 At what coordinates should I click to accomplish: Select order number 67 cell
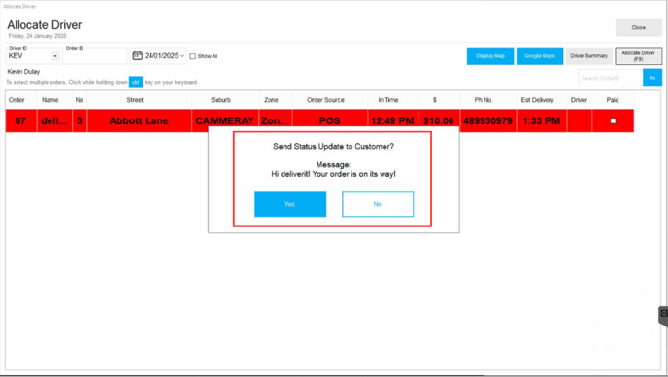20,120
